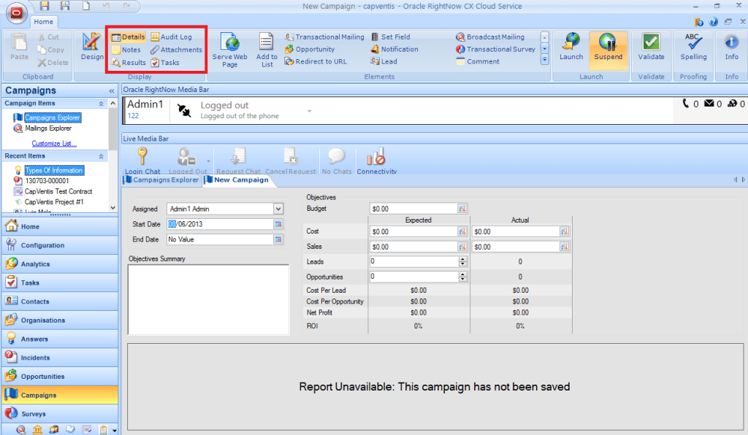
Task: Click inside the Objectives Summary text box
Action: point(208,299)
